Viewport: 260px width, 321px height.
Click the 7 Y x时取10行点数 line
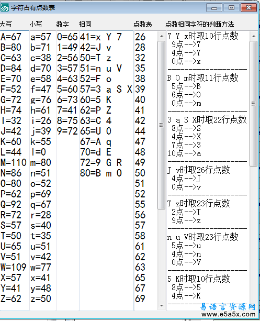tap(203, 36)
